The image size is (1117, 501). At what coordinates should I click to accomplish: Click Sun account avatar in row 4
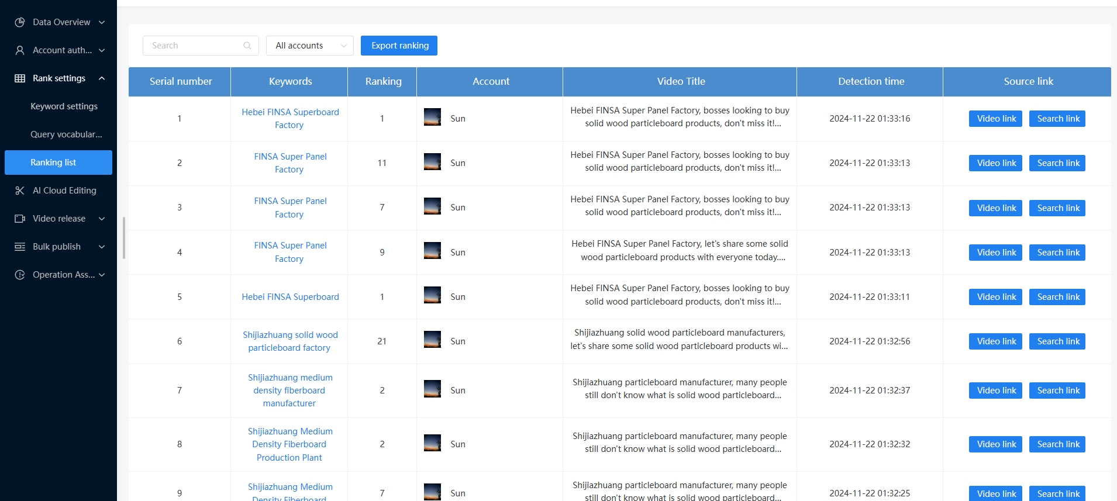(x=432, y=251)
